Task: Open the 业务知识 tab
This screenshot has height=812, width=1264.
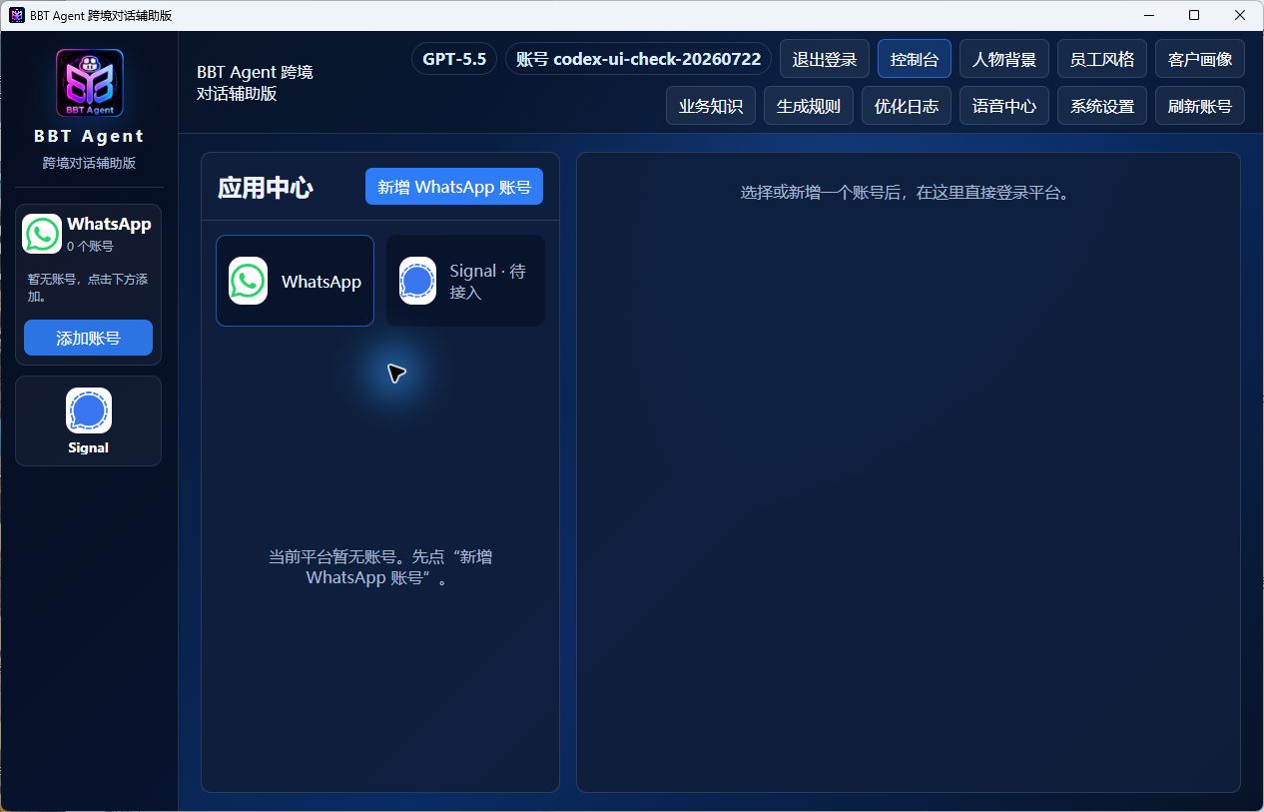Action: pos(711,106)
